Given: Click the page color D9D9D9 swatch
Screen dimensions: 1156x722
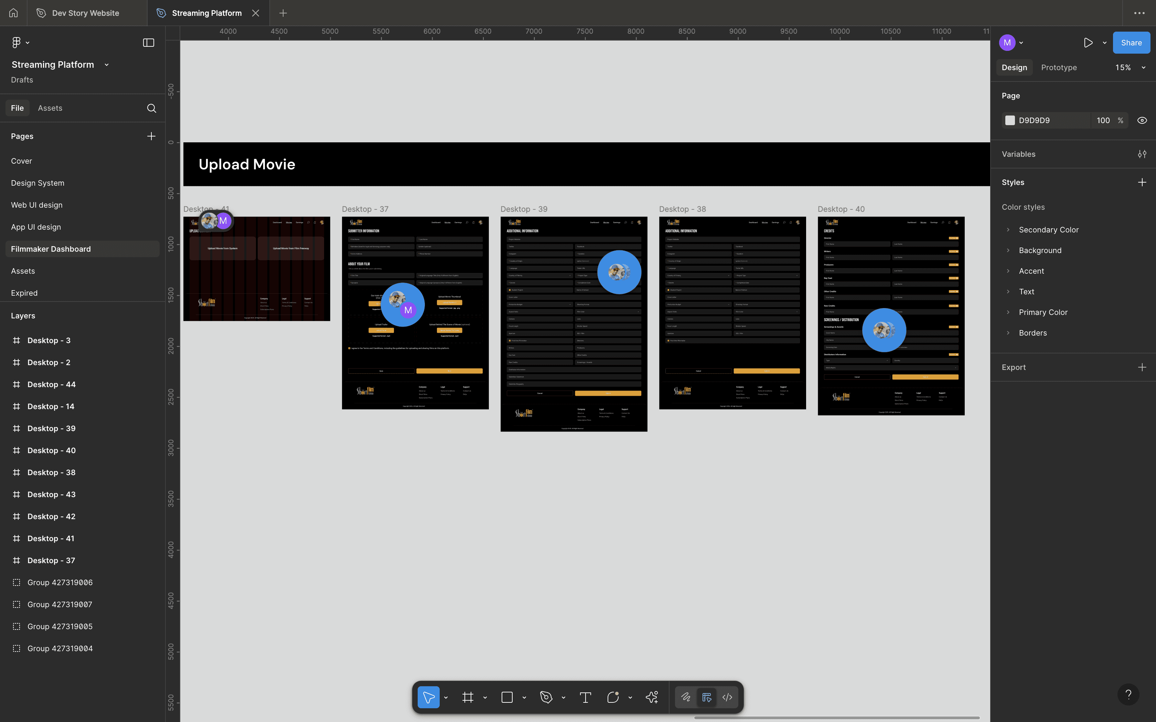Looking at the screenshot, I should click(1010, 120).
